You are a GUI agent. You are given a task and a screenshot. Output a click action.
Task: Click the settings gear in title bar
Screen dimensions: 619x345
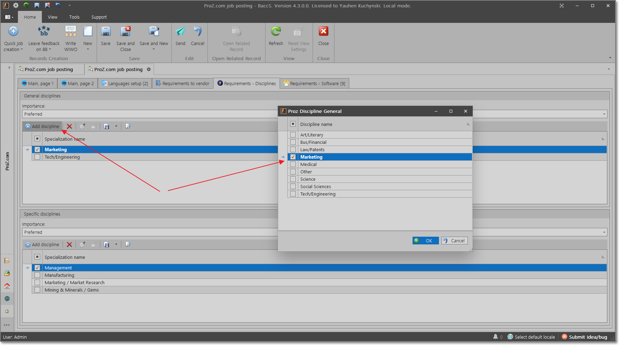coord(16,5)
